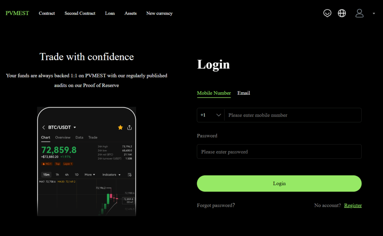The image size is (383, 236).
Task: Go to the Loan page
Action: coord(110,13)
